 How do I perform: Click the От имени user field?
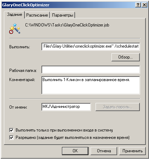(x=66, y=107)
